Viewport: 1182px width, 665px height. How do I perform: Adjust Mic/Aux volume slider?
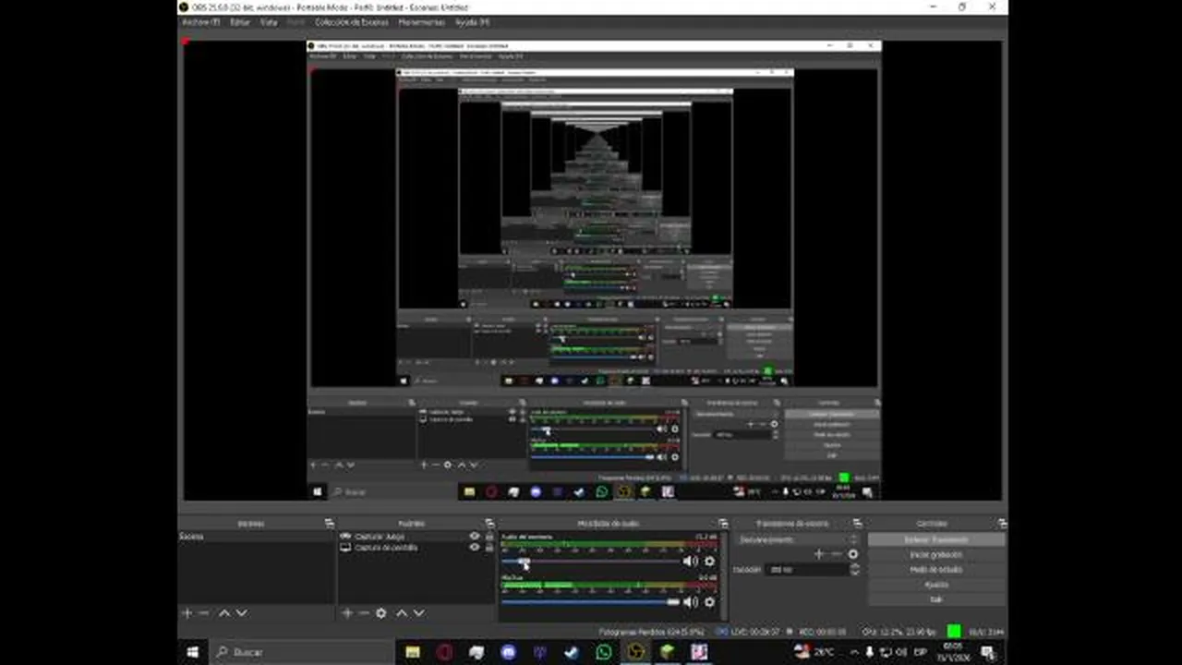coord(591,602)
